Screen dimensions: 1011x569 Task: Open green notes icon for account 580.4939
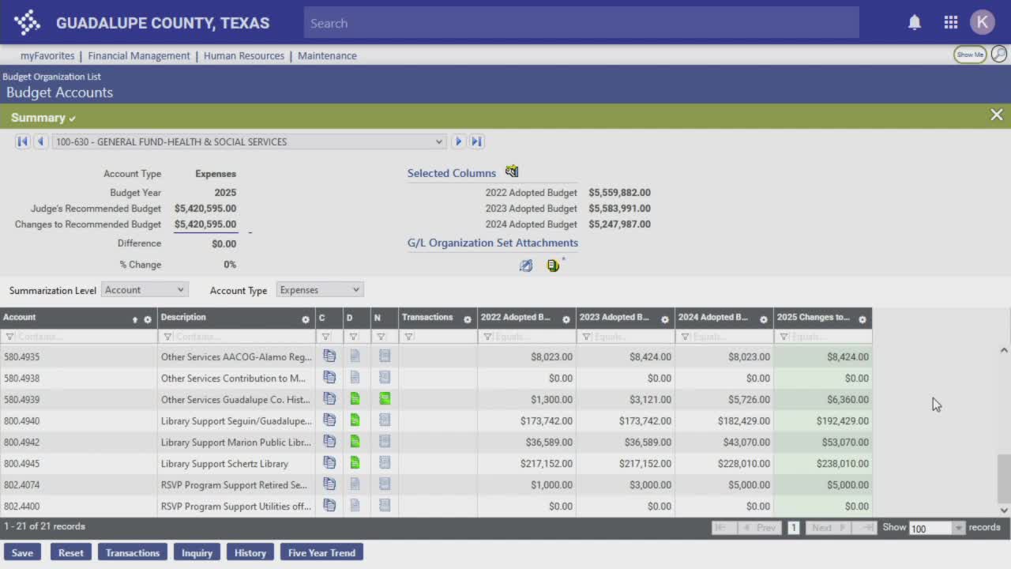click(x=385, y=399)
